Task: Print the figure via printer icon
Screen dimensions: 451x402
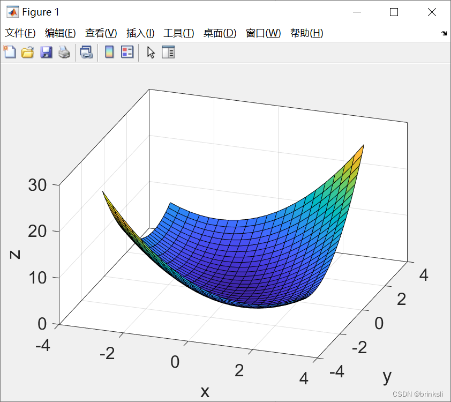Action: point(64,53)
